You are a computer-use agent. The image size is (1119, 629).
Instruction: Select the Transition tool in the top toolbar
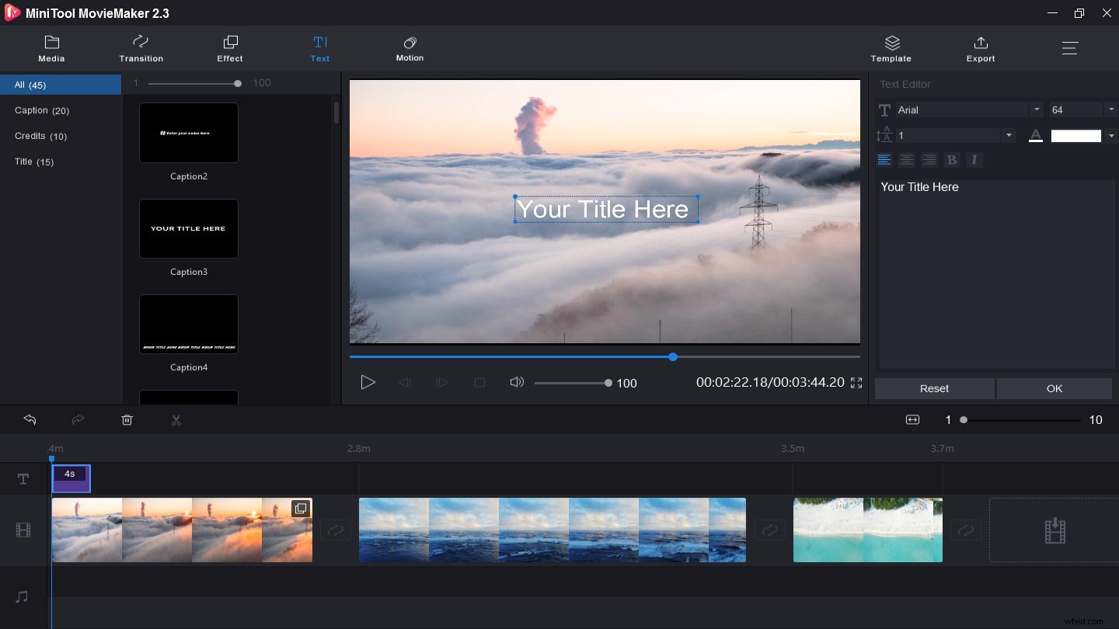tap(141, 48)
